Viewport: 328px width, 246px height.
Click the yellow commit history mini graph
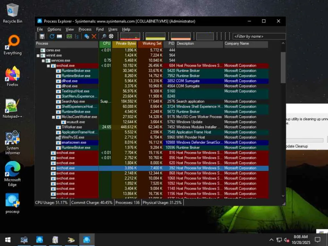(x=155, y=36)
